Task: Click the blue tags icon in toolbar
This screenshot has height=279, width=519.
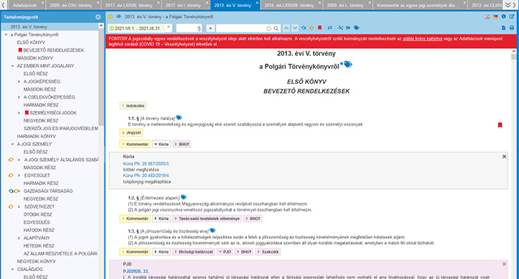Action: [x=356, y=28]
